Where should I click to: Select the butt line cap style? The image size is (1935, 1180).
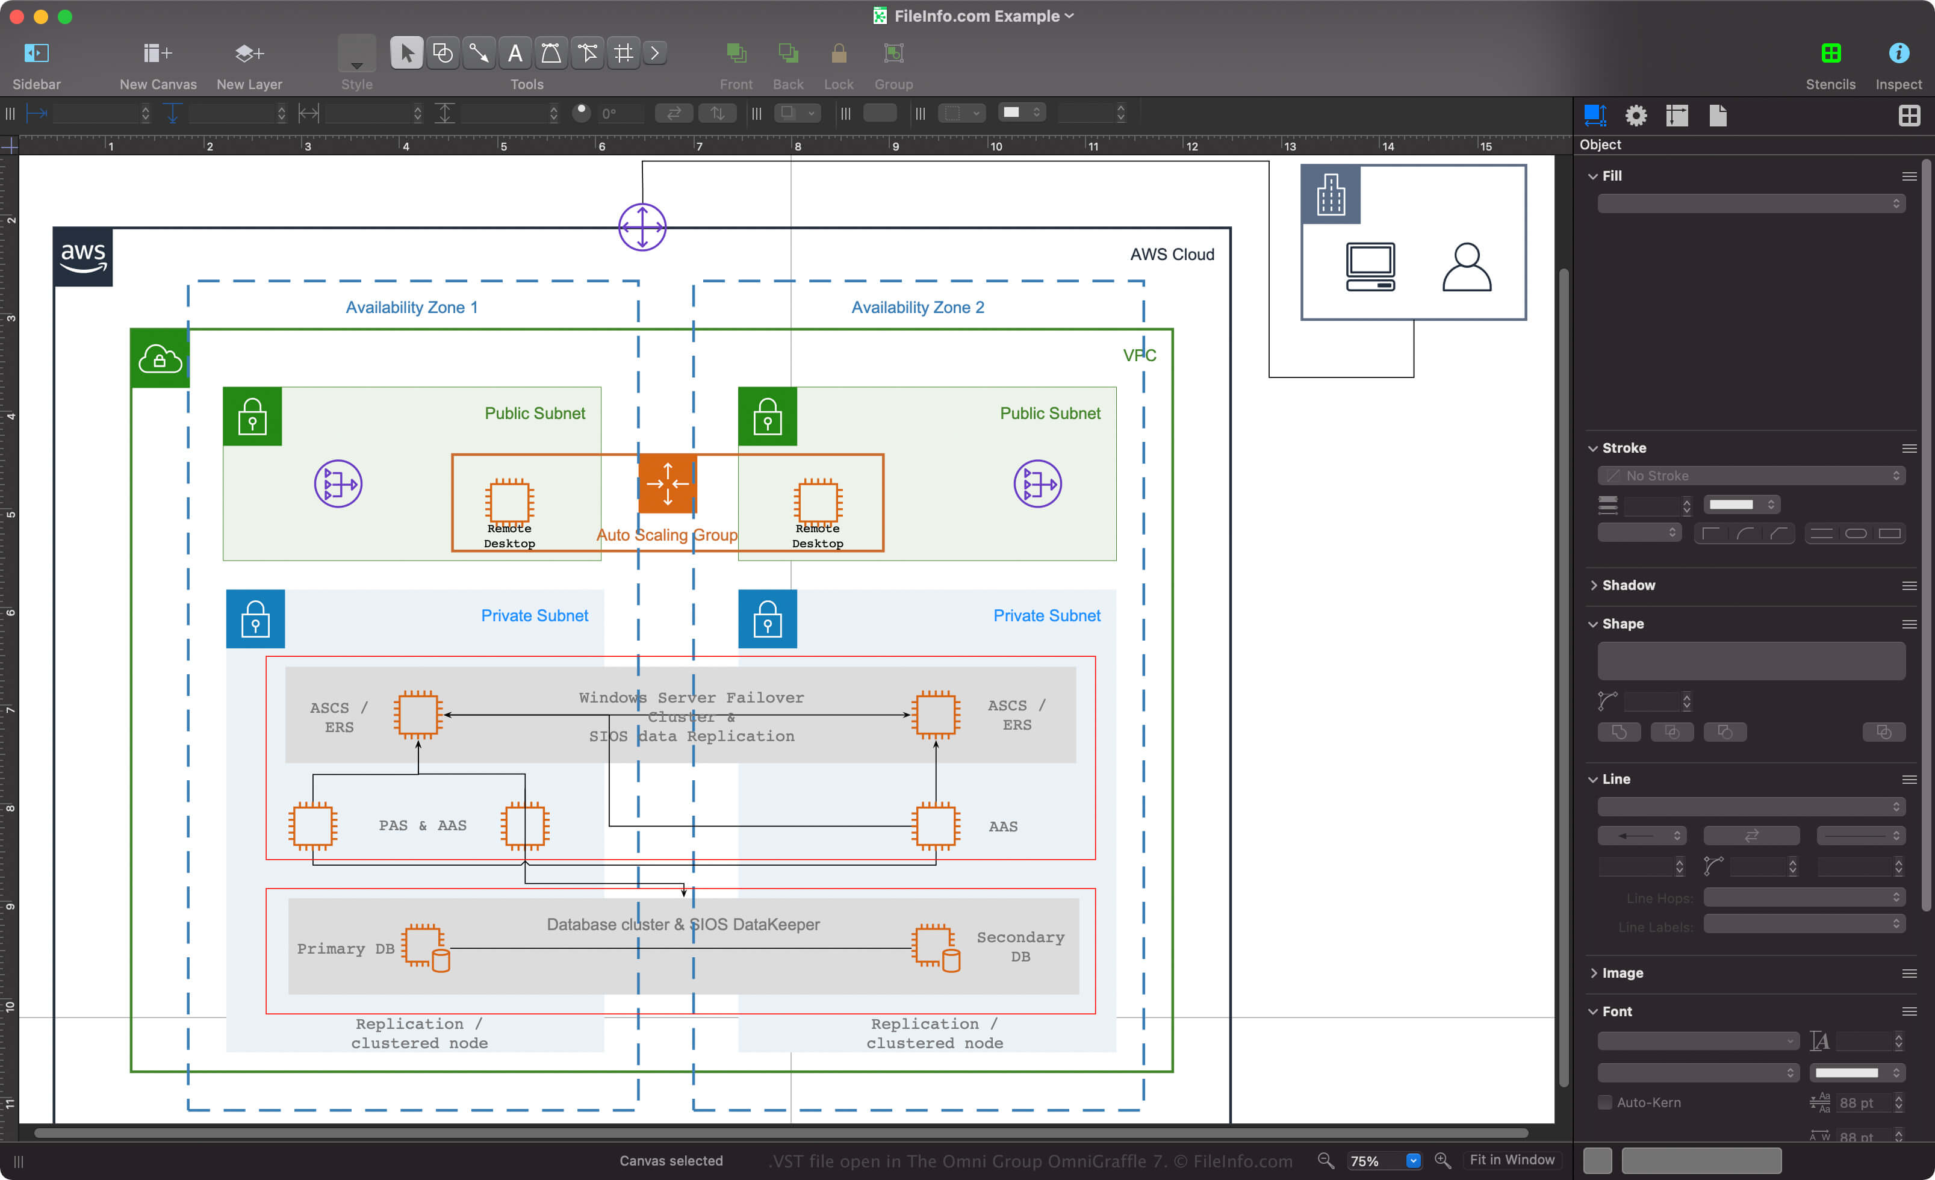[1821, 534]
